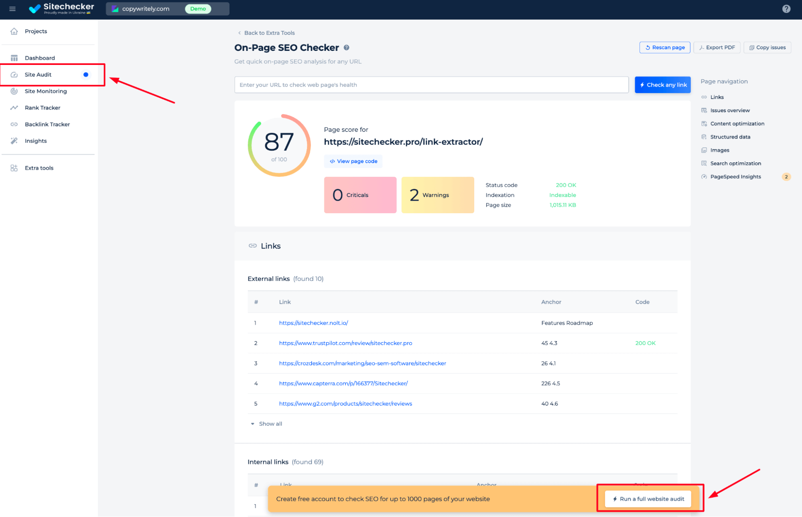Click the Site Monitoring icon
802x517 pixels.
14,91
